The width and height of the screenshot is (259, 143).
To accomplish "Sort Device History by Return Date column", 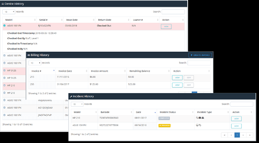I will tap(113, 20).
